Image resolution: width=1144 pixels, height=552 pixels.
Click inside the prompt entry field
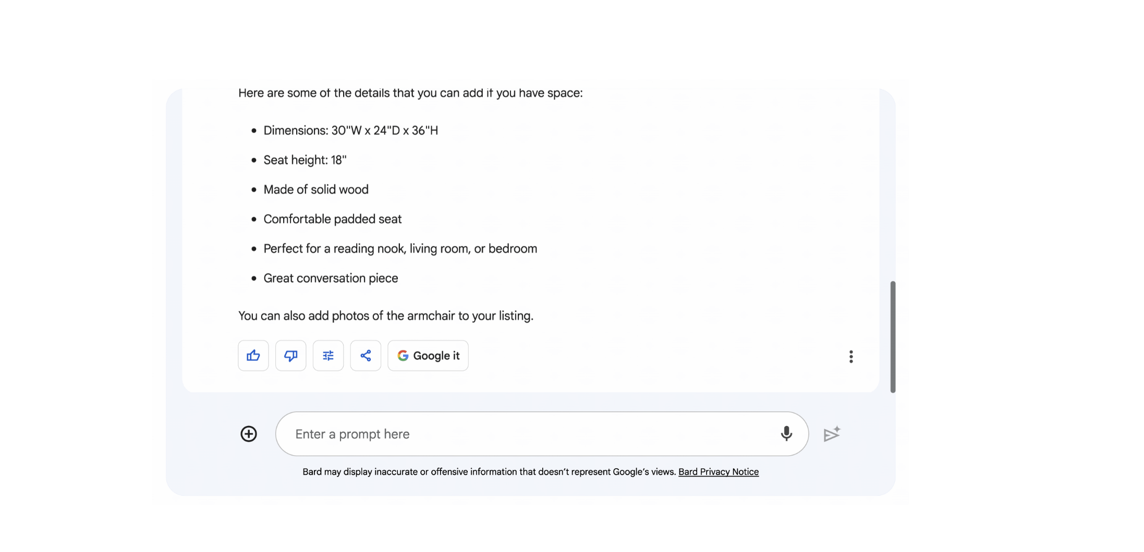[x=521, y=433]
